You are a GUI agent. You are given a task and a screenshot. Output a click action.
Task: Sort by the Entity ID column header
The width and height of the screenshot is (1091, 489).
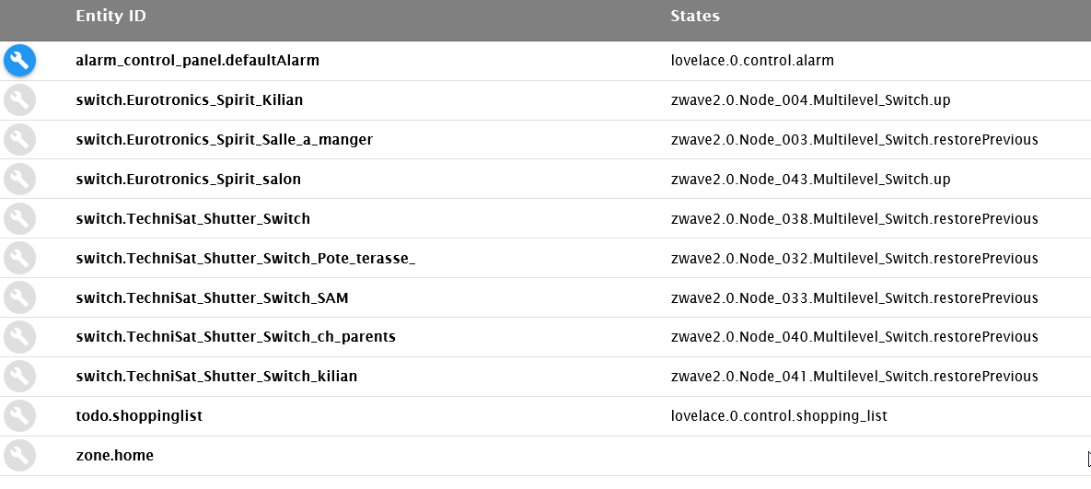tap(110, 17)
